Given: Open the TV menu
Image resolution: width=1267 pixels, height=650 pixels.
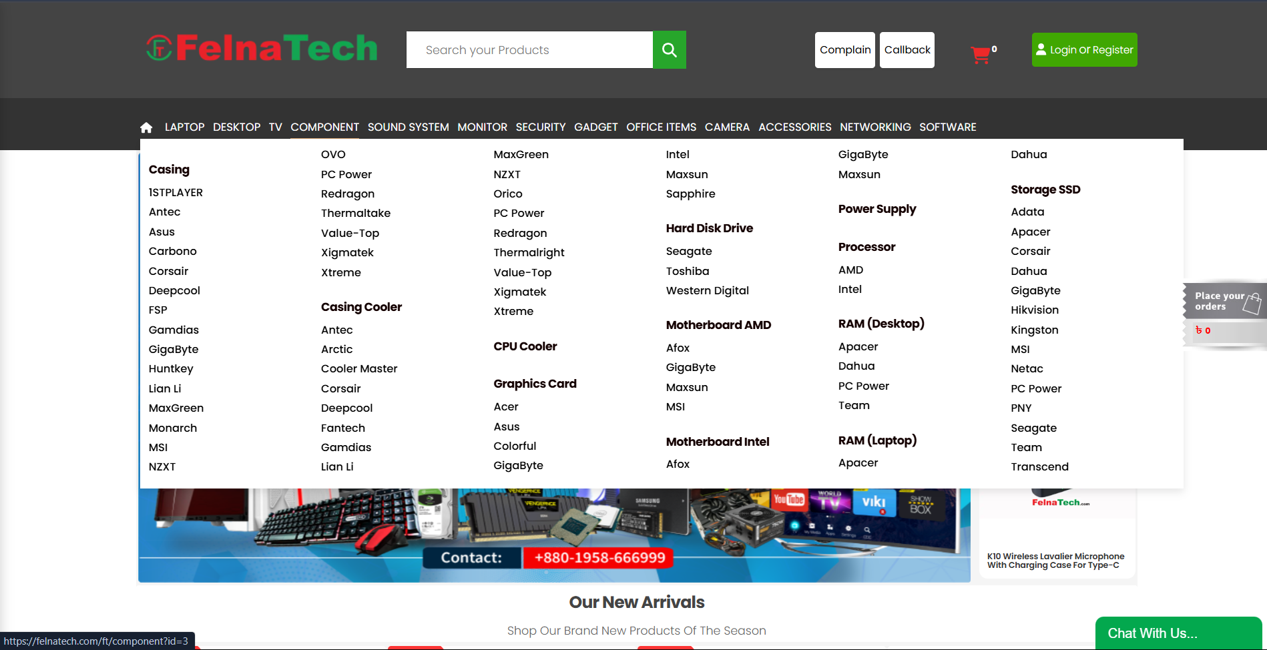Looking at the screenshot, I should [276, 127].
